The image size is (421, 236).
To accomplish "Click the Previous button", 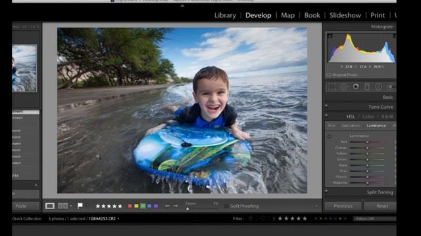I will coord(343,206).
